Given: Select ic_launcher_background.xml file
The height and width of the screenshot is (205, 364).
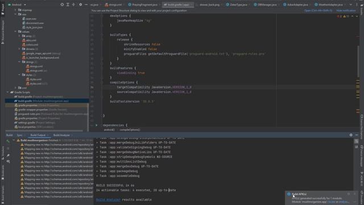Looking at the screenshot, I should [x=40, y=58].
